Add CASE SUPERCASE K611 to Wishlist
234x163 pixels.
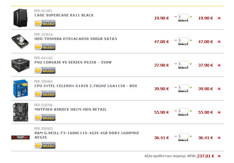click(x=45, y=23)
